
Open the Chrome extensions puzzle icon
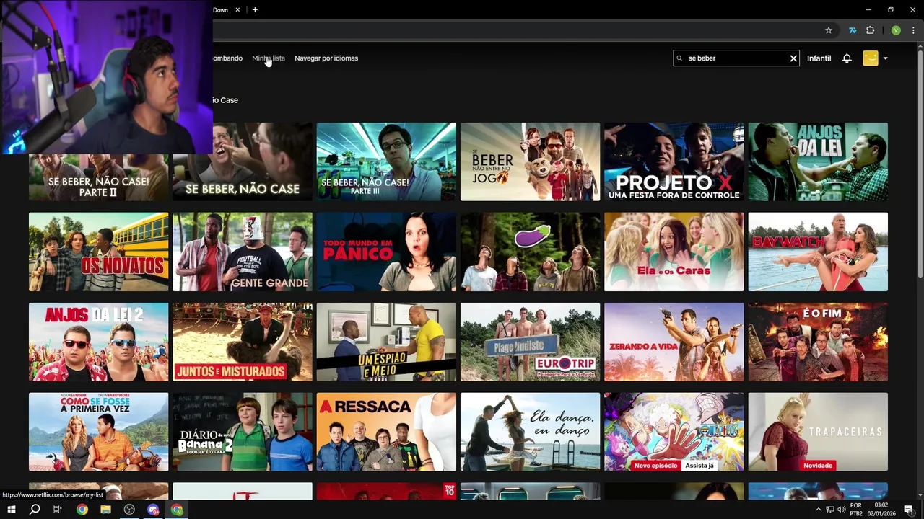pos(870,30)
